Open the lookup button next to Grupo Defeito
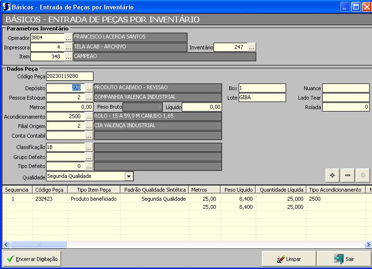Screen dimensions: 372x269 89,157
